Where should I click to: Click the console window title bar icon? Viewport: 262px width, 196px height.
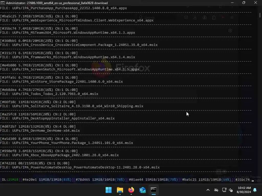(x=2, y=3)
